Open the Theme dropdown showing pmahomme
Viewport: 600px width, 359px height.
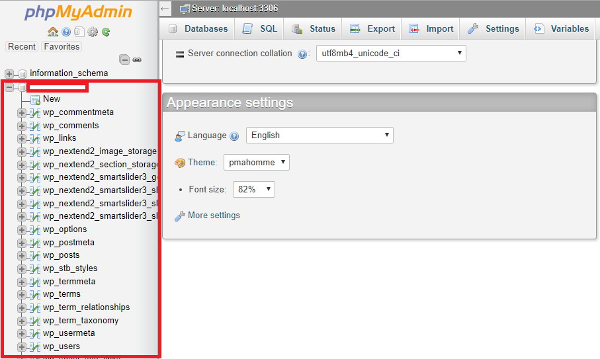257,162
